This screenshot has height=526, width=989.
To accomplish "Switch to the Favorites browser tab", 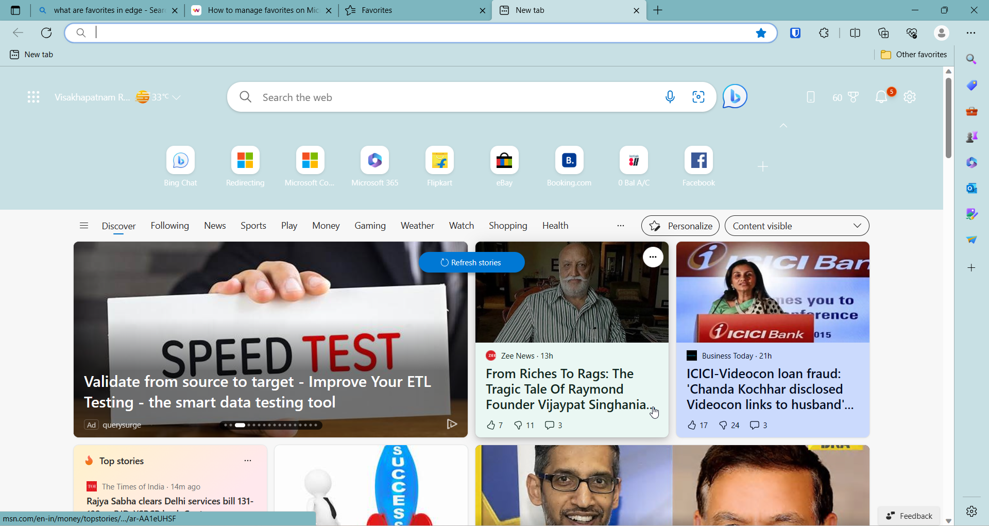I will (407, 10).
